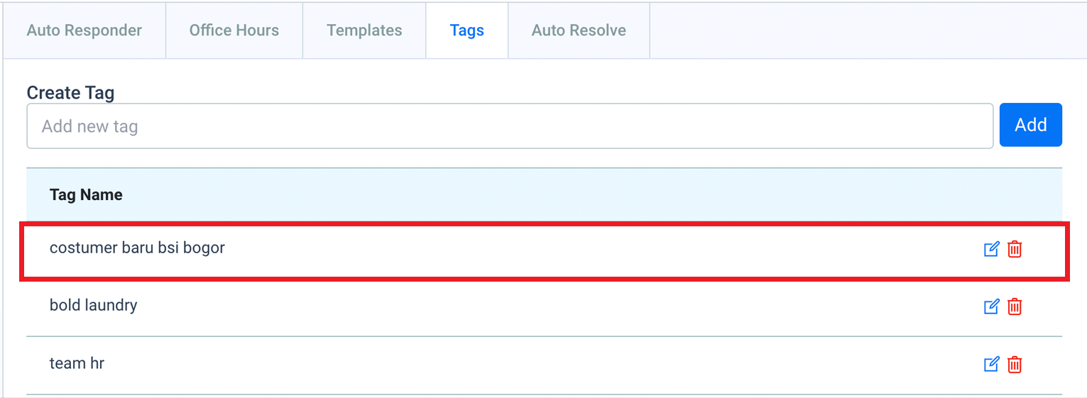The image size is (1087, 398).
Task: Select the Tags tab
Action: [x=467, y=31]
